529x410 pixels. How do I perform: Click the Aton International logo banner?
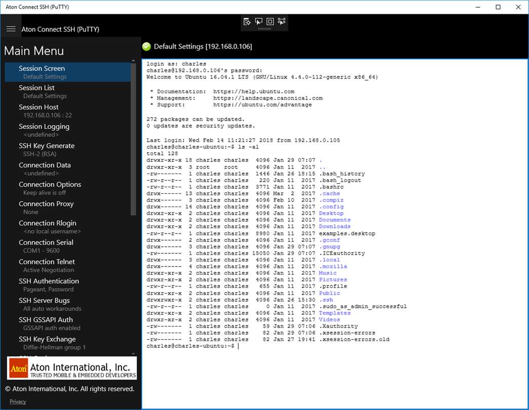coord(72,368)
